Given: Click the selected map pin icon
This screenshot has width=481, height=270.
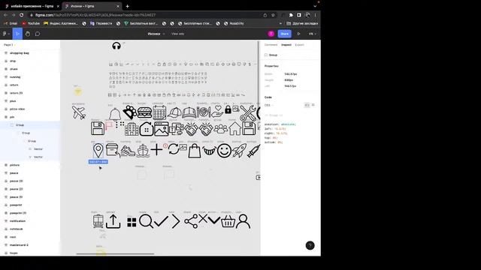Looking at the screenshot, I should [x=98, y=150].
